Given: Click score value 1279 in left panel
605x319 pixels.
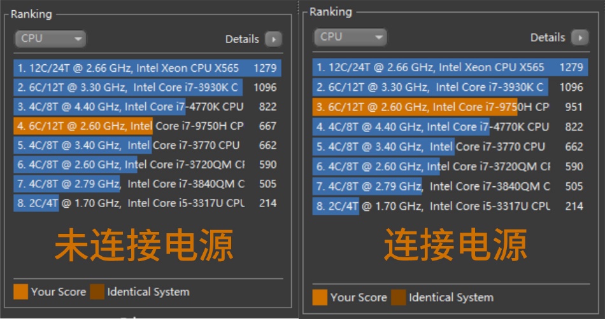Looking at the screenshot, I should 265,68.
